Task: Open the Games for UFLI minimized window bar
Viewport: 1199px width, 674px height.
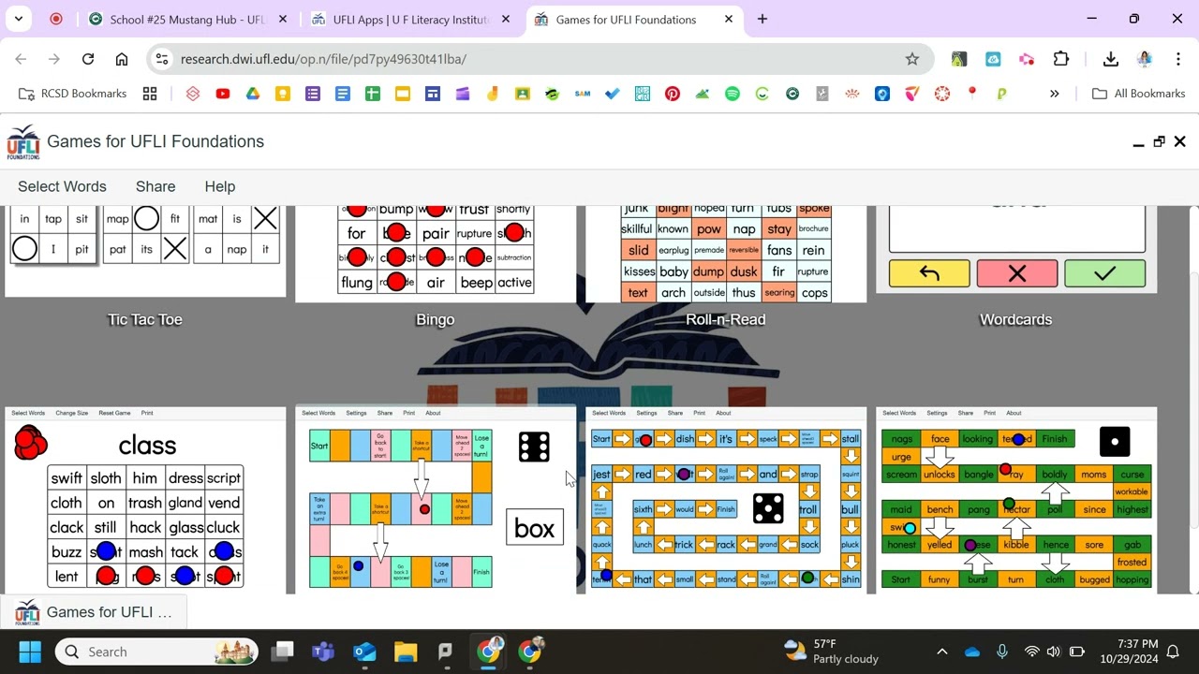Action: click(x=94, y=612)
